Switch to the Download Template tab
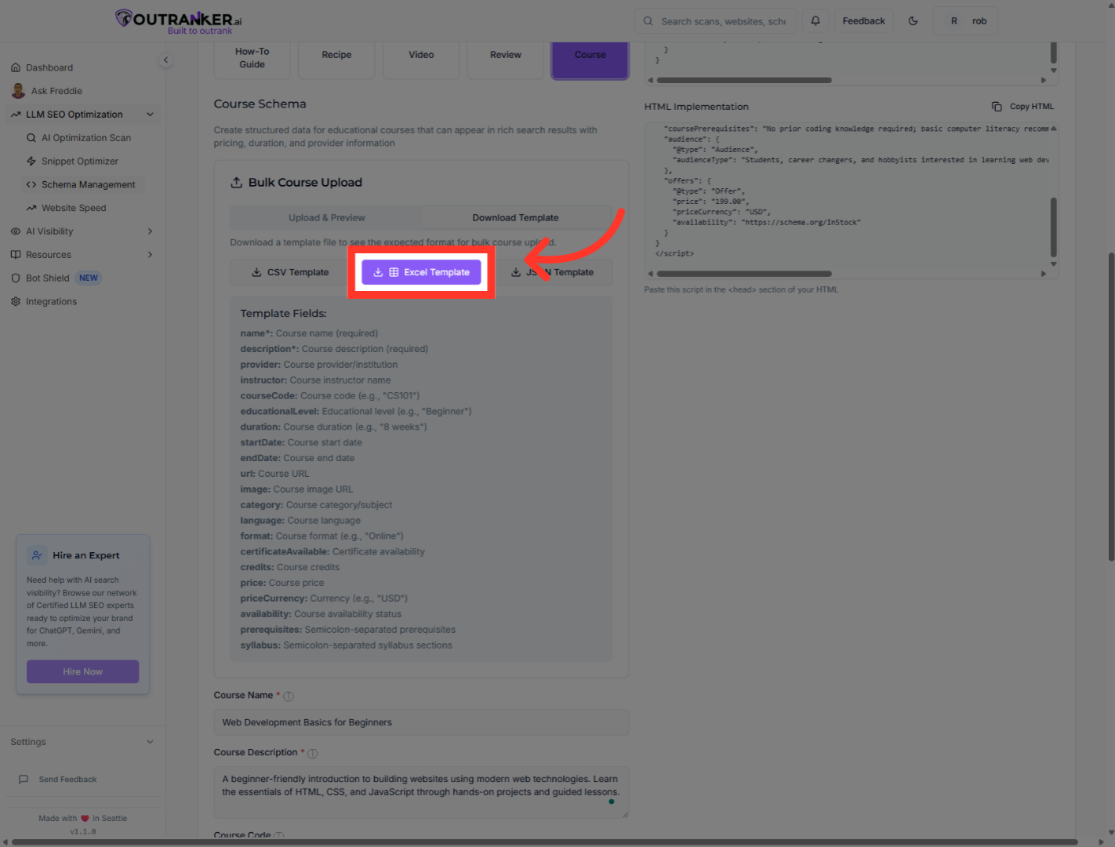The image size is (1115, 847). [x=516, y=218]
